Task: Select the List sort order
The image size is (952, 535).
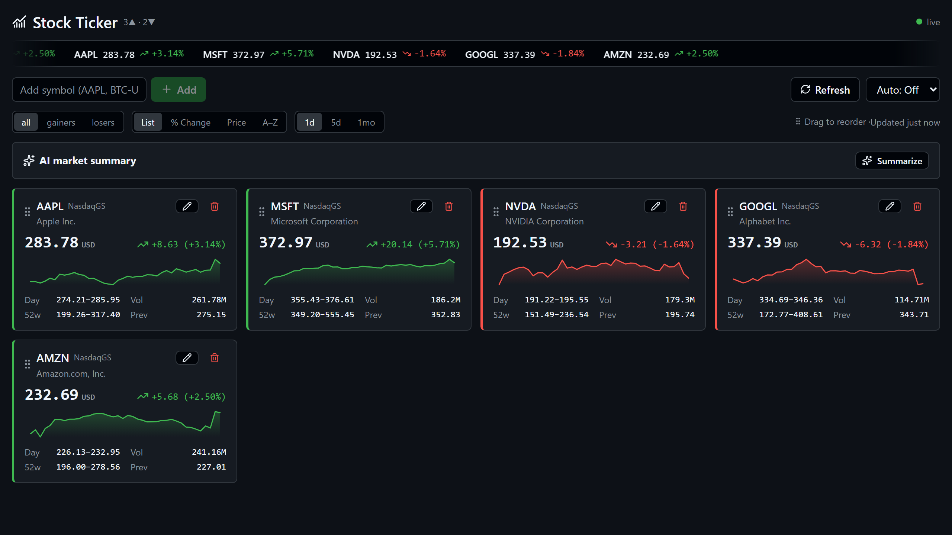Action: click(x=148, y=122)
